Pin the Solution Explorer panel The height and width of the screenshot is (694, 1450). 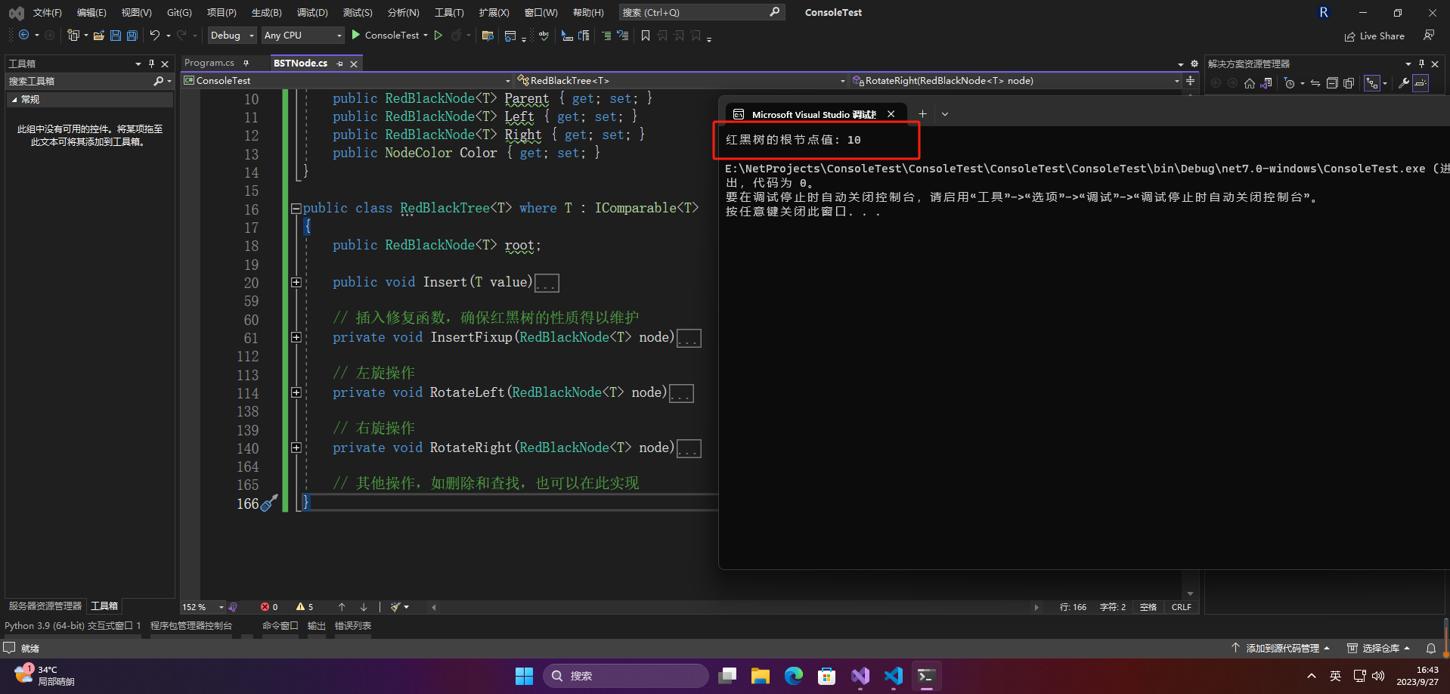click(1421, 64)
